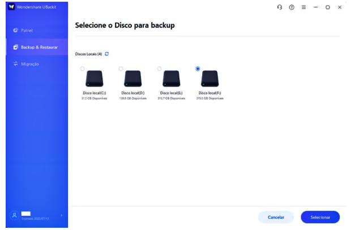Refresh the Discos Locais list

(106, 54)
